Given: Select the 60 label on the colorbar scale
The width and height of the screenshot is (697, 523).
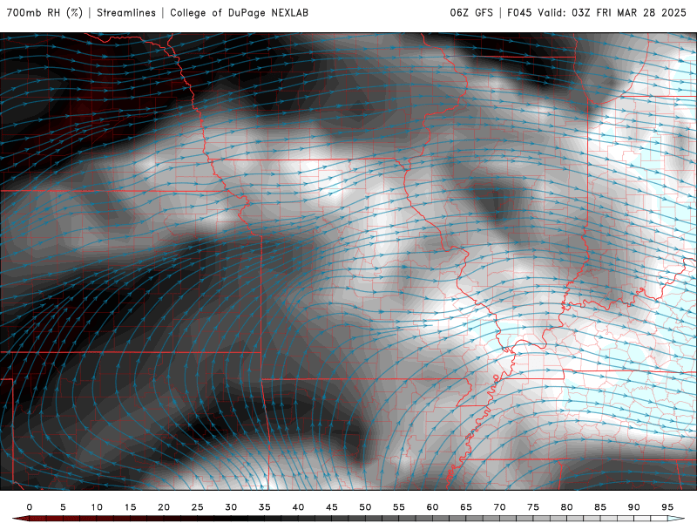Looking at the screenshot, I should click(x=432, y=507).
